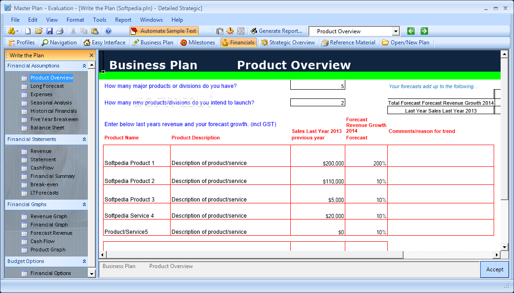Image resolution: width=514 pixels, height=293 pixels.
Task: Click the gray copy-pages toolbar icon
Action: tap(220, 31)
